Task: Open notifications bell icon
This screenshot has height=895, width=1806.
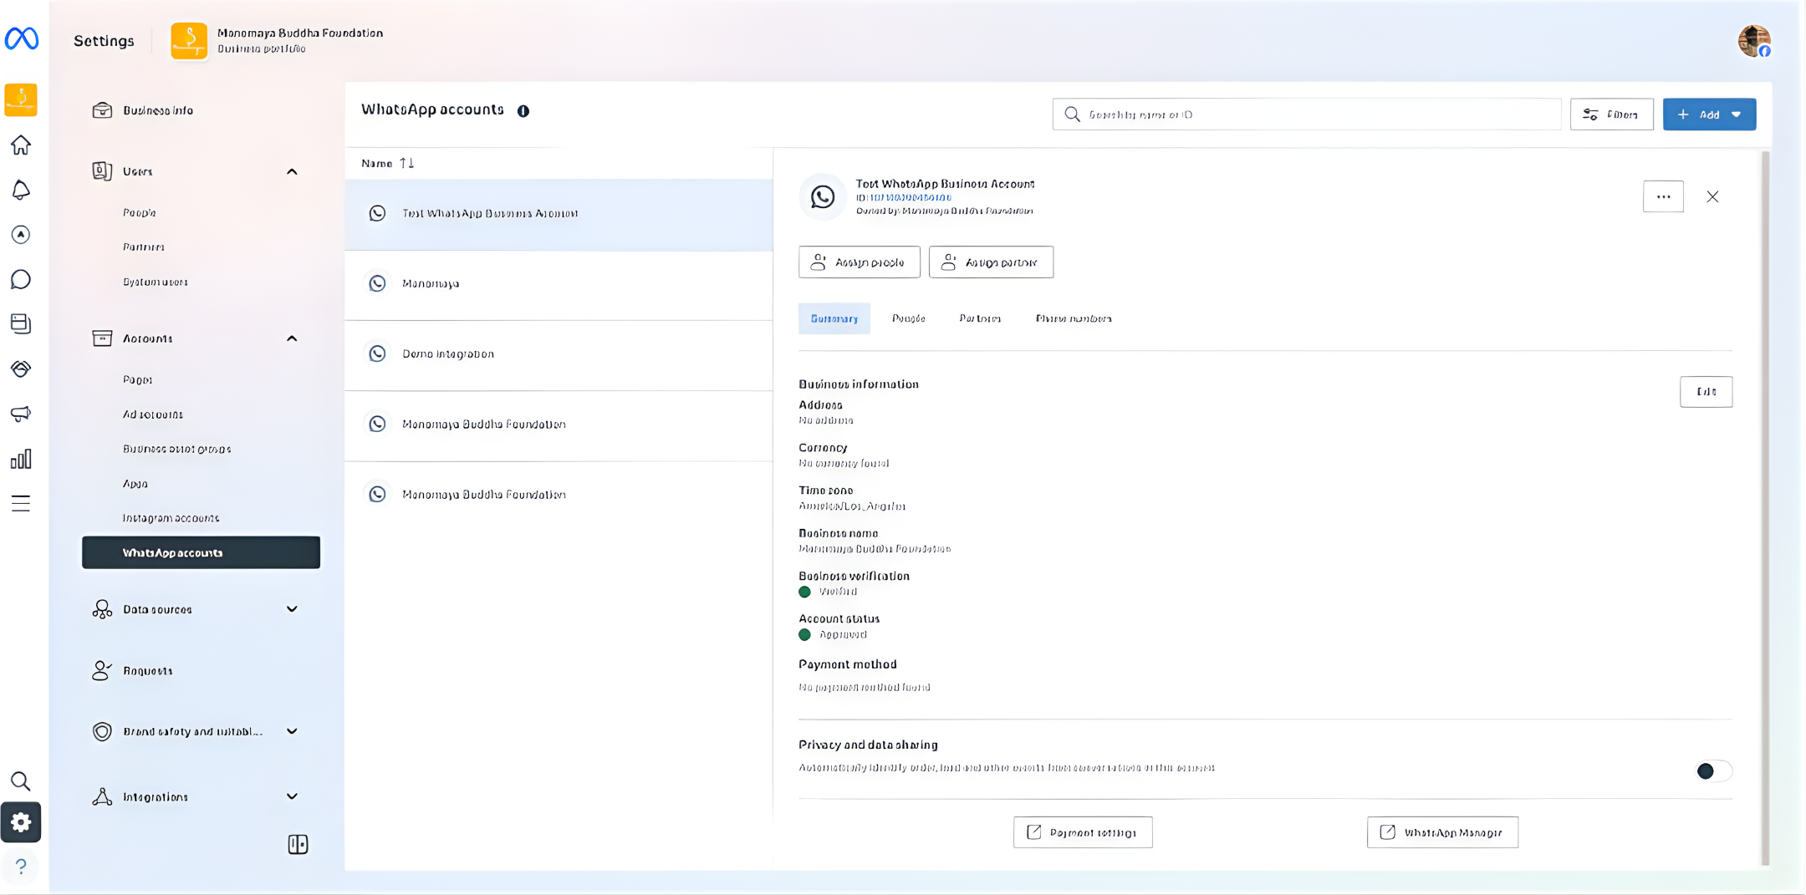Action: 21,191
